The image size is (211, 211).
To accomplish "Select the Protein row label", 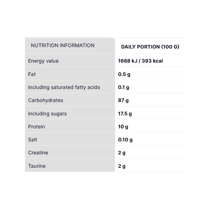I will [x=37, y=127].
